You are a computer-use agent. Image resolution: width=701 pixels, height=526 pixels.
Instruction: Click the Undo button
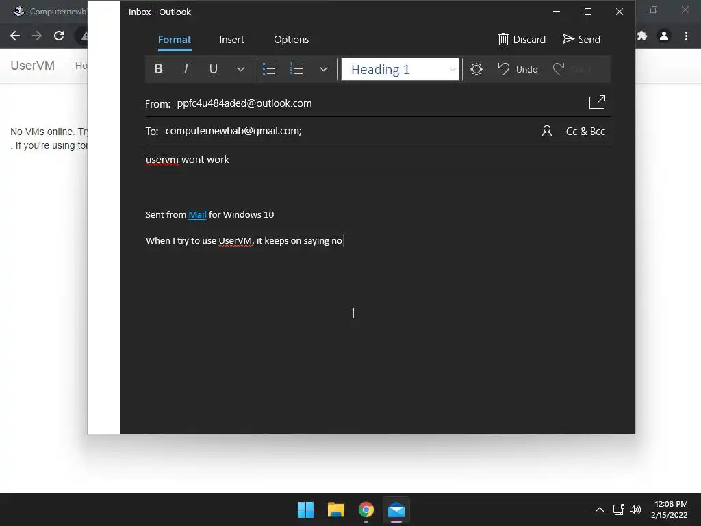pyautogui.click(x=518, y=69)
